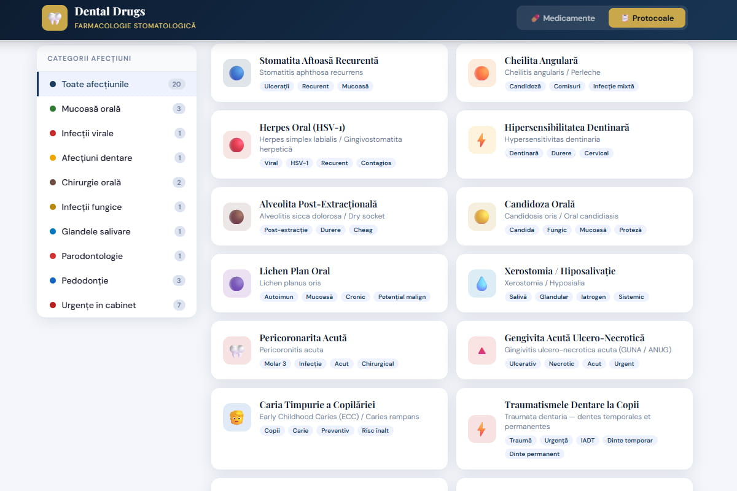Click the IADT tag on Traumatismele Dentare
Screen dimensions: 737x491
point(588,440)
